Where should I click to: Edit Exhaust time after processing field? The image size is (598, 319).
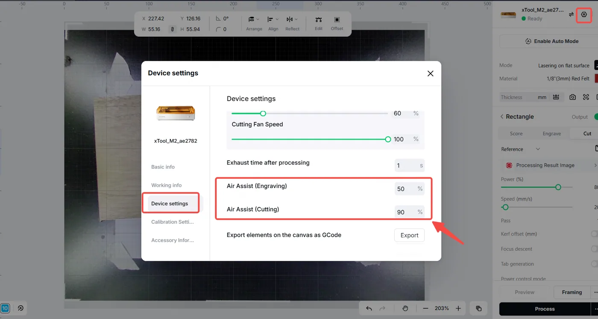click(x=409, y=165)
